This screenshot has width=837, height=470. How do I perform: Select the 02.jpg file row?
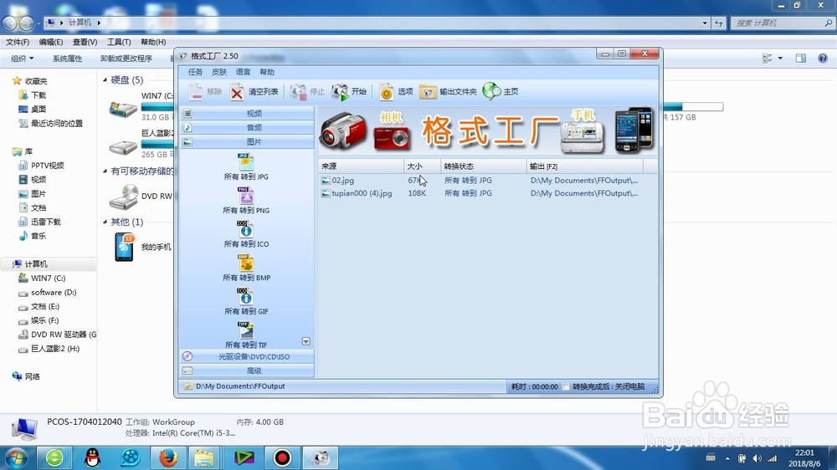click(487, 181)
